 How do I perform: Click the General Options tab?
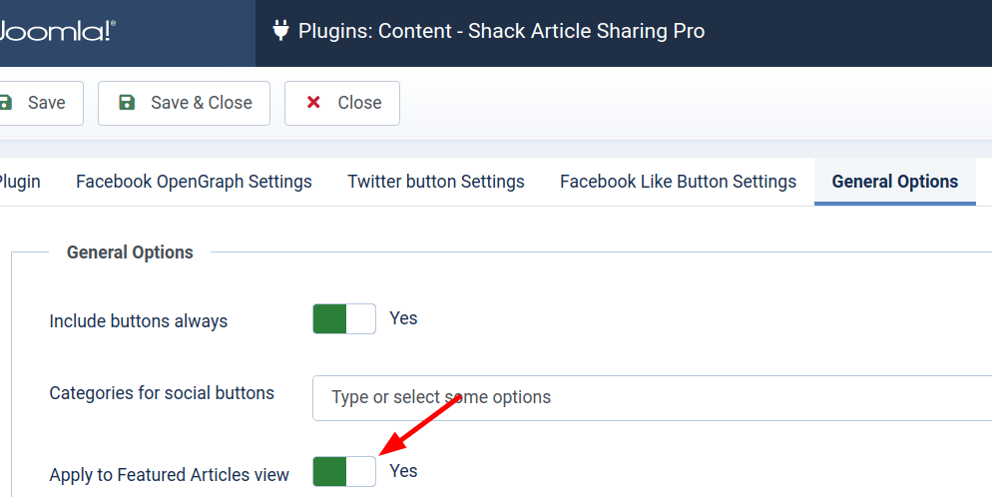click(x=894, y=182)
